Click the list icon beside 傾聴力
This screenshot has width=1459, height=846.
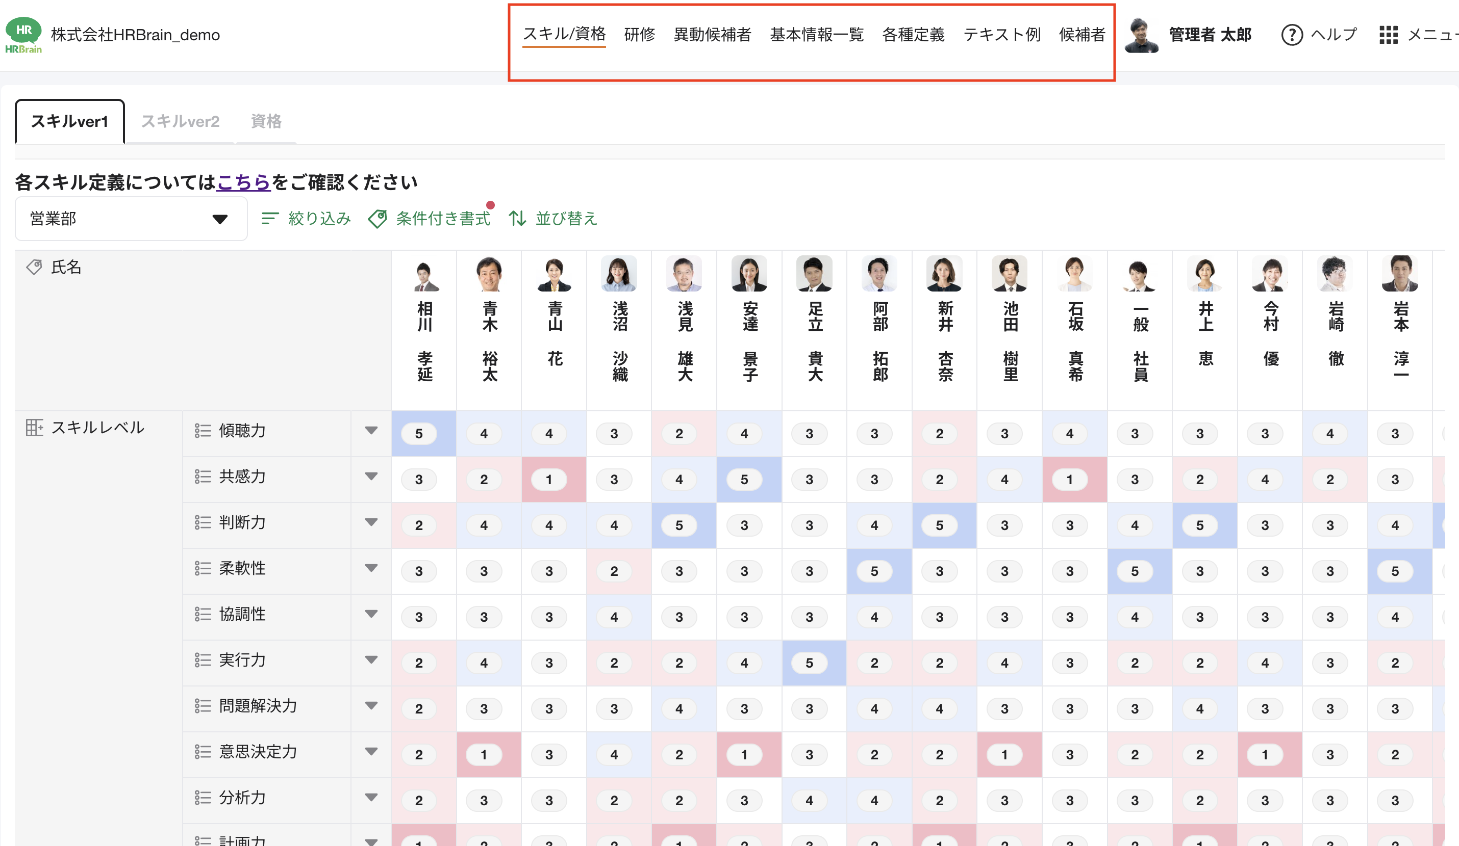pos(203,430)
